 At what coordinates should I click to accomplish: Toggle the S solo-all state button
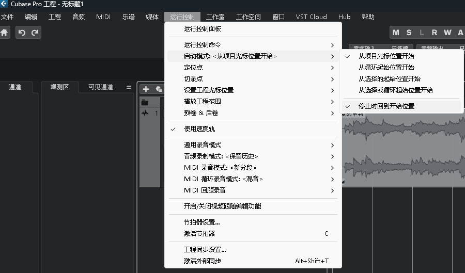pos(409,33)
